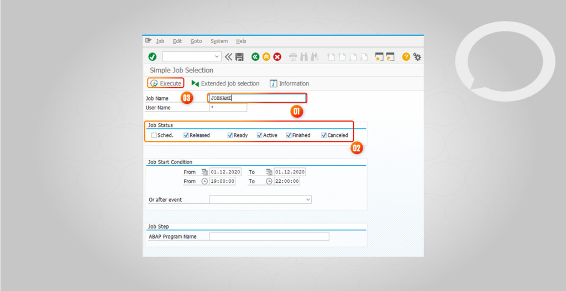The width and height of the screenshot is (566, 291).
Task: Click the green checkmark Enter icon
Action: pos(152,57)
